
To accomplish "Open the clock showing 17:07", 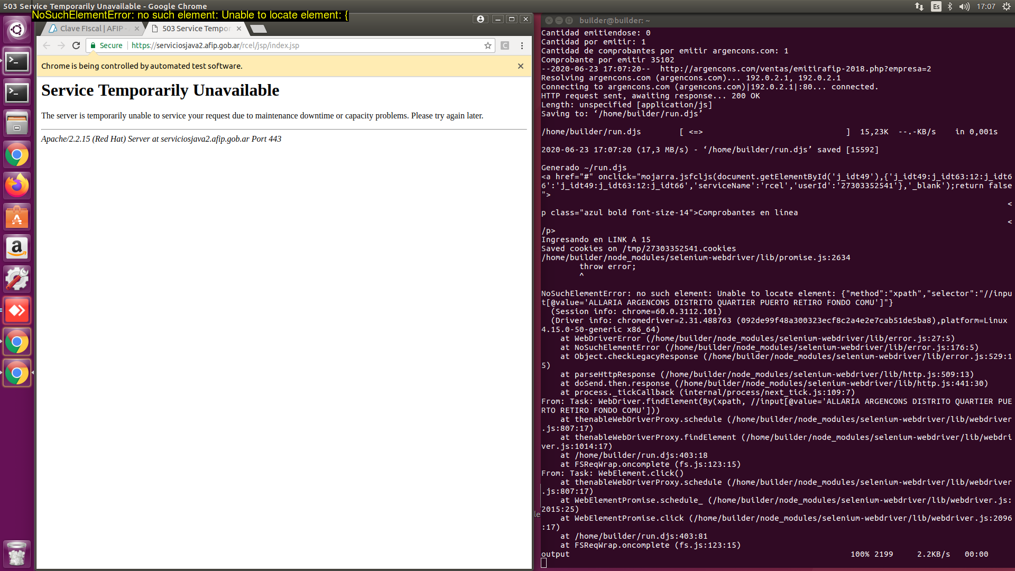I will (x=986, y=6).
